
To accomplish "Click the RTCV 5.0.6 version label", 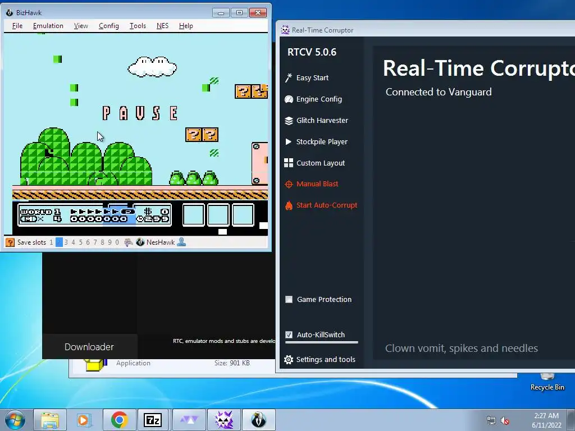I will 312,52.
